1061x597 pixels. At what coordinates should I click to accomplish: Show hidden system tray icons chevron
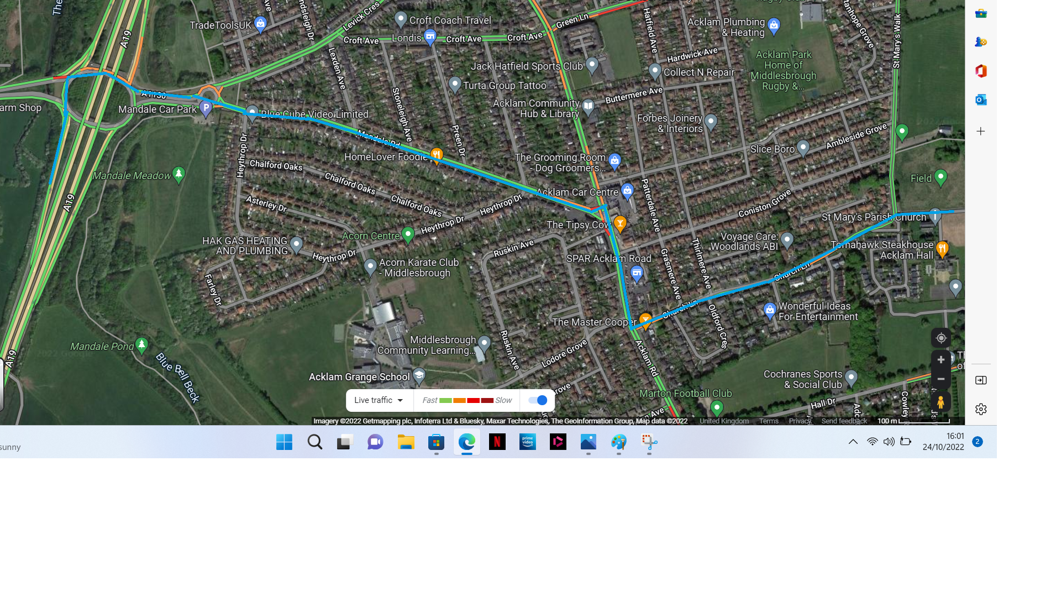(x=853, y=442)
